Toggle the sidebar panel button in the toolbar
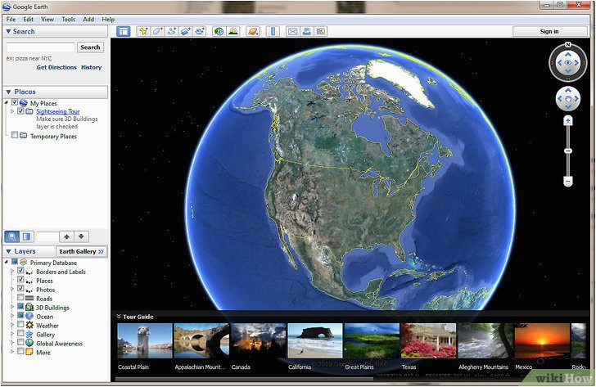The width and height of the screenshot is (596, 387). 123,32
